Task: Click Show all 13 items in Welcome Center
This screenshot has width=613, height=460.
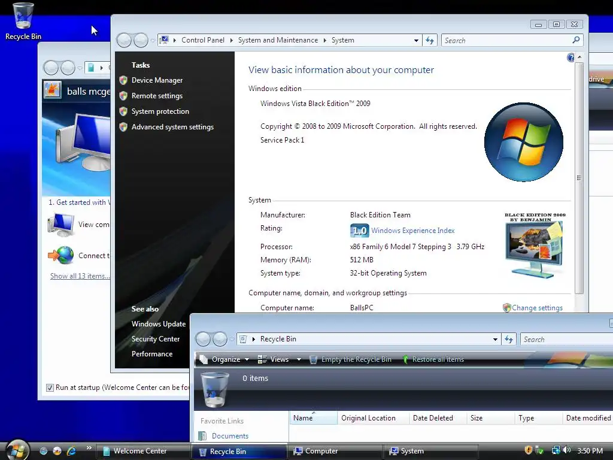Action: [80, 276]
